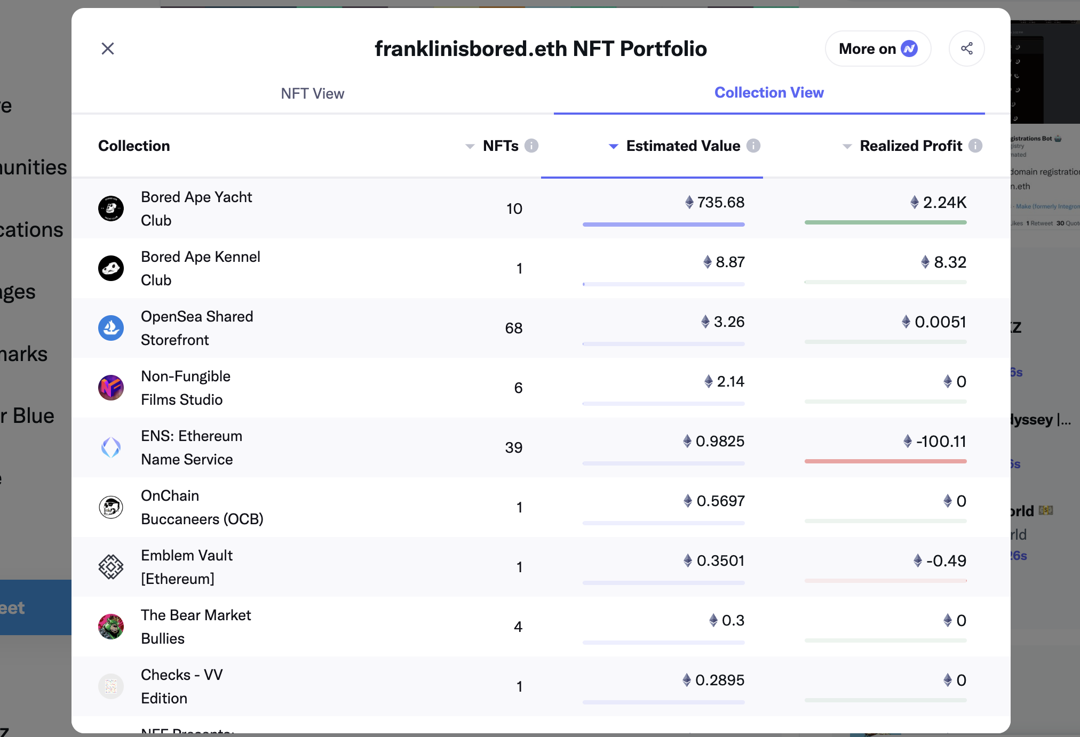Toggle Estimated Value sort arrow
1080x737 pixels.
tap(614, 146)
